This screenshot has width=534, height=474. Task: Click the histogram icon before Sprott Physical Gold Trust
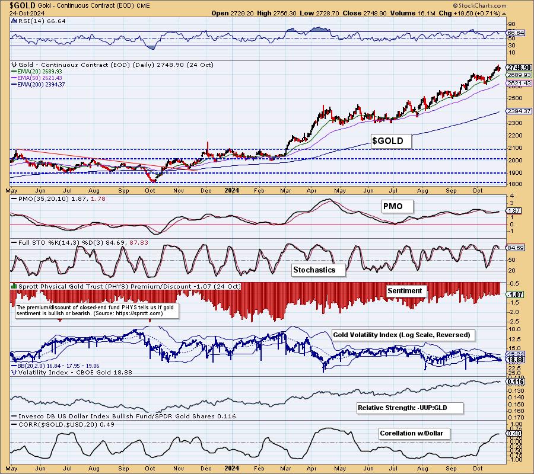(x=14, y=286)
